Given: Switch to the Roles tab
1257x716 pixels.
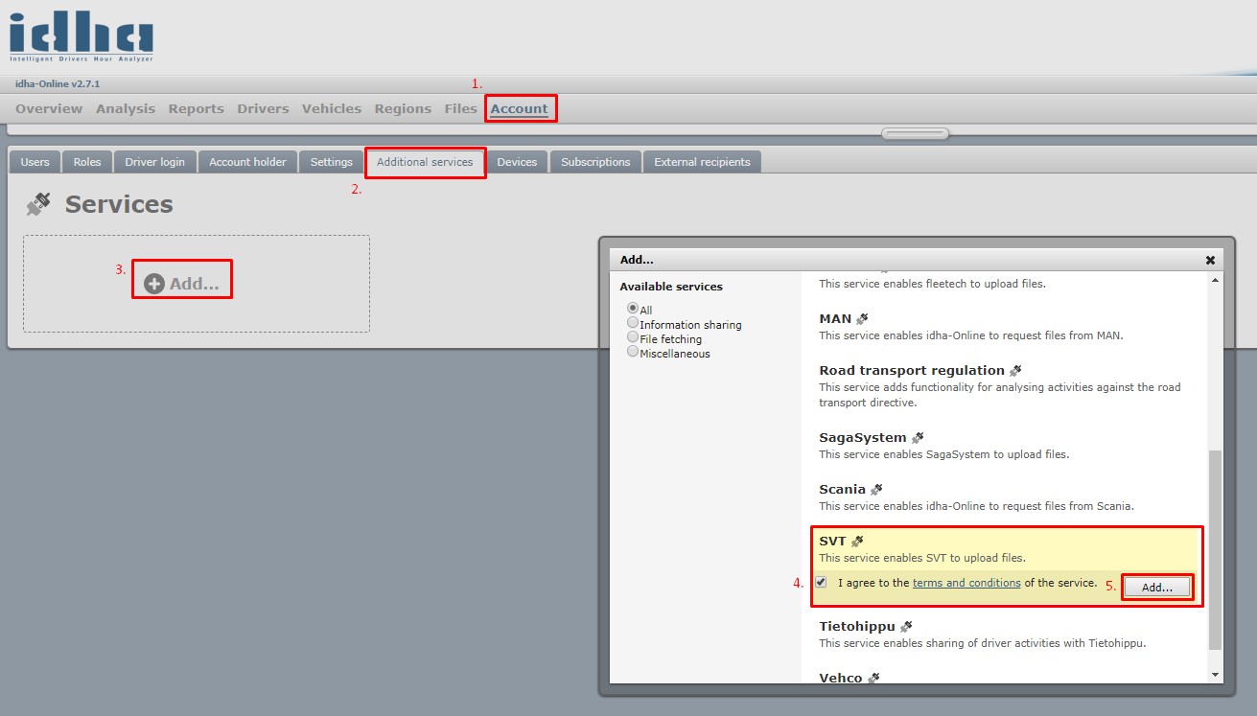Looking at the screenshot, I should 87,162.
